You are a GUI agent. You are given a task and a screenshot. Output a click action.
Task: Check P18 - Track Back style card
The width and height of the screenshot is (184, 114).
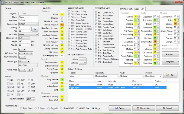click(96, 62)
